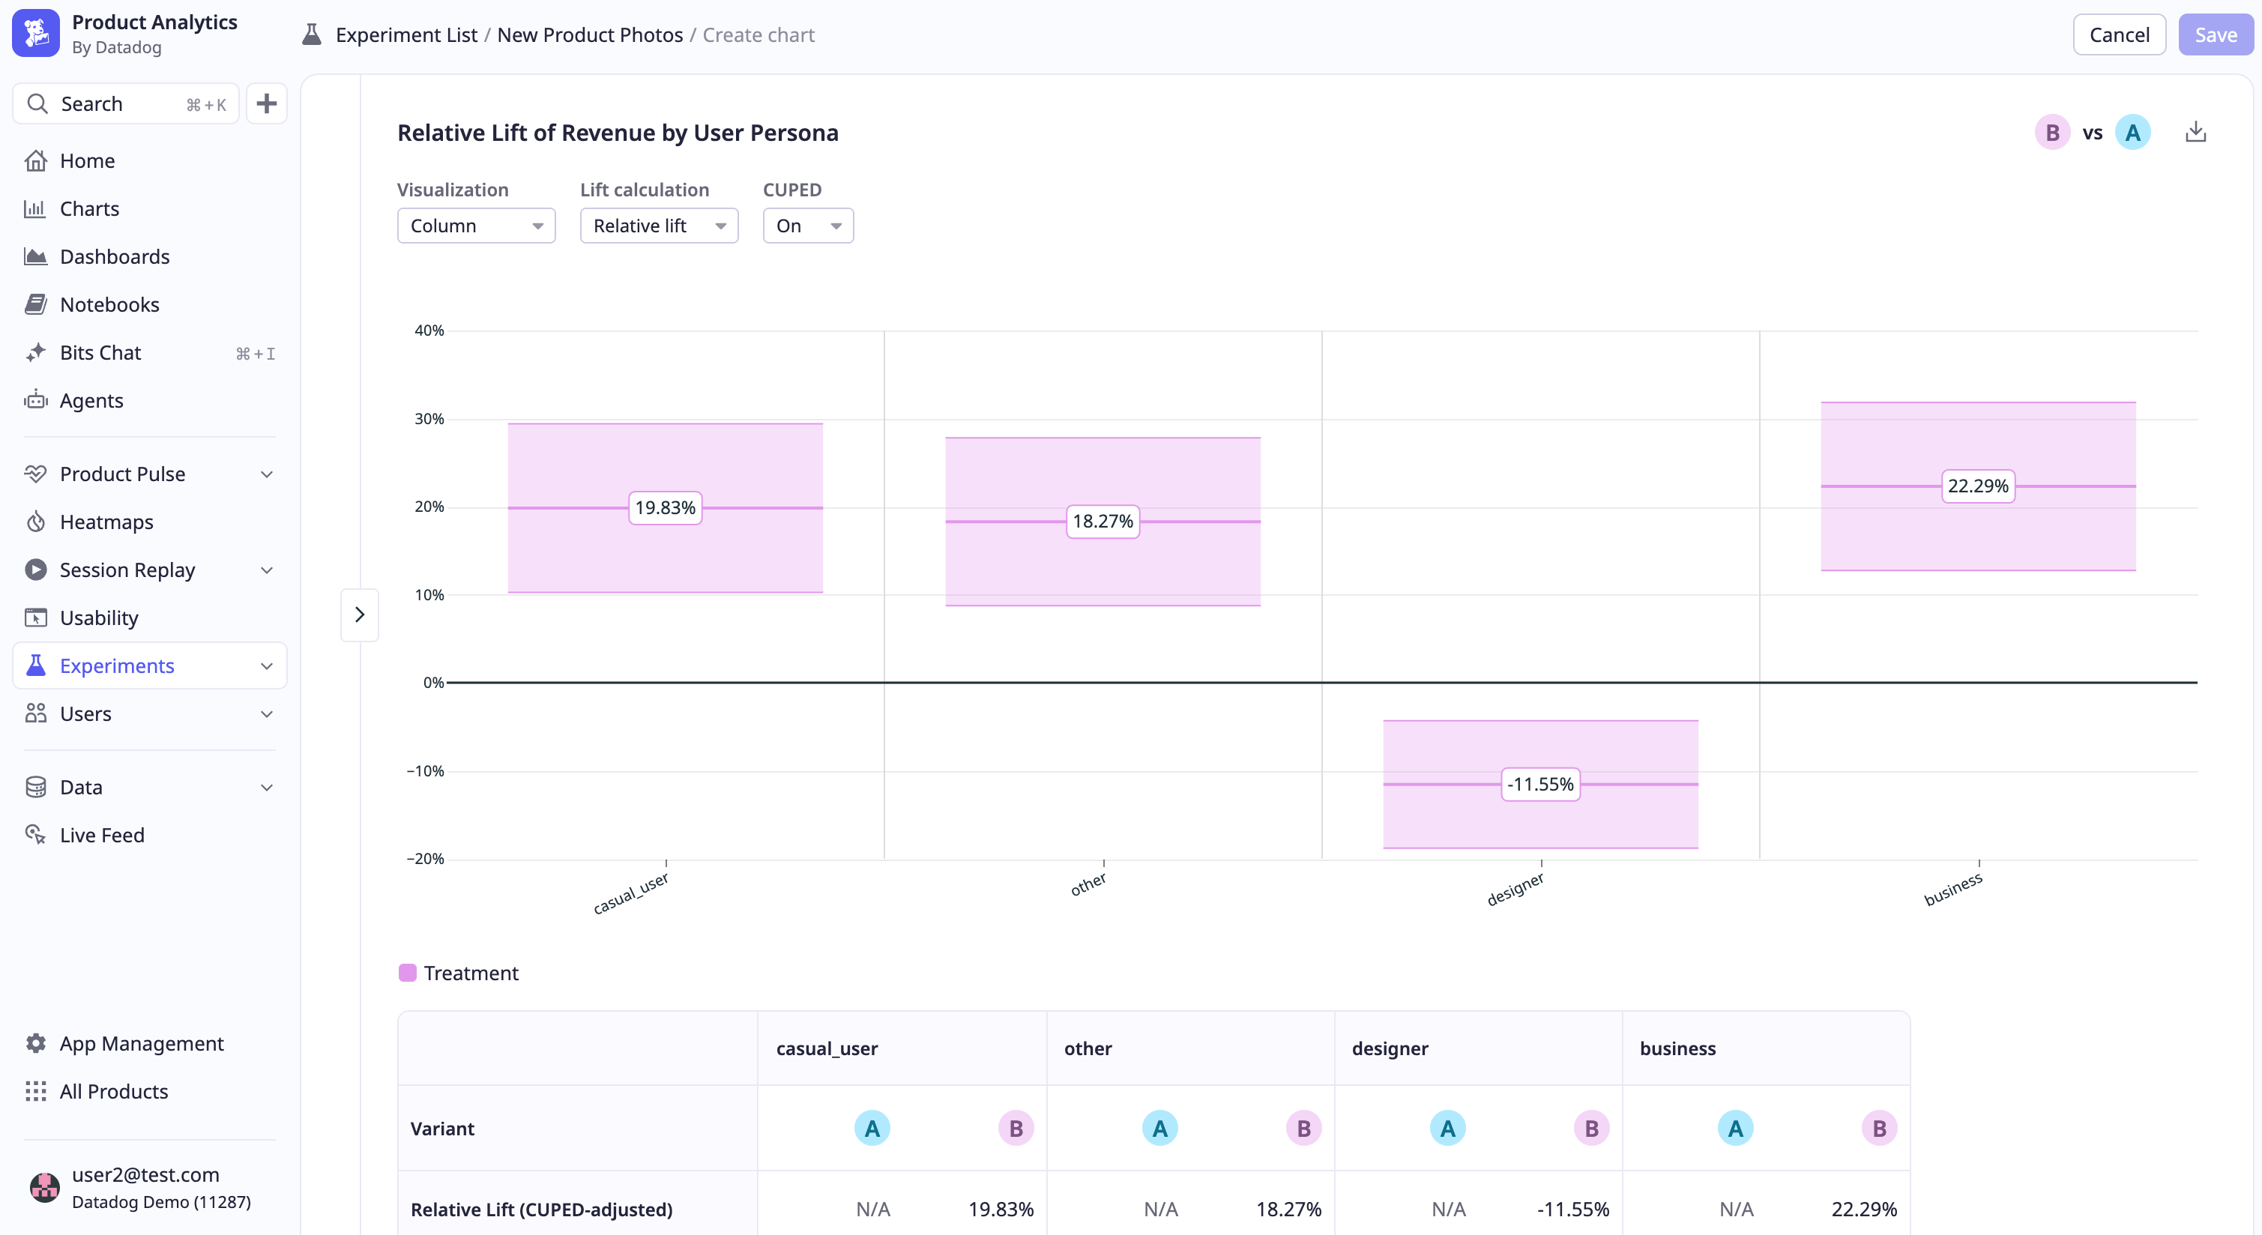Click the Heatmaps flame icon
Image resolution: width=2262 pixels, height=1235 pixels.
click(x=36, y=522)
